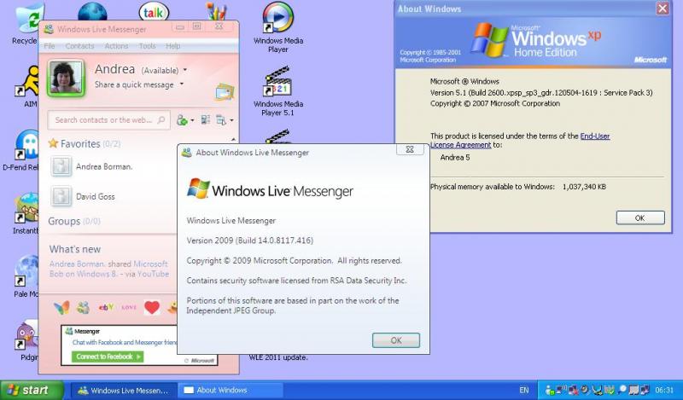Expand the Groups section
Image resolution: width=683 pixels, height=400 pixels.
tap(64, 221)
